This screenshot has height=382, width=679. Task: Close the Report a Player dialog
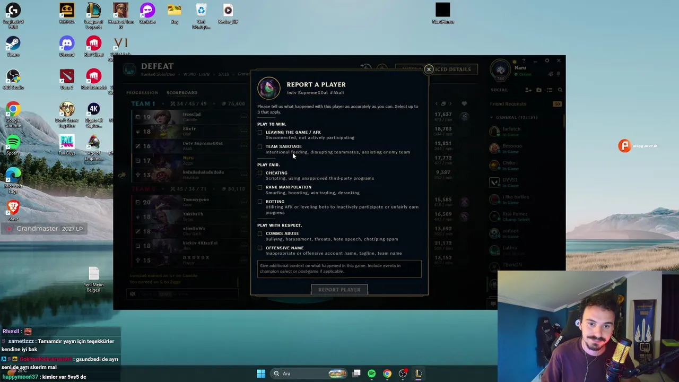(429, 70)
